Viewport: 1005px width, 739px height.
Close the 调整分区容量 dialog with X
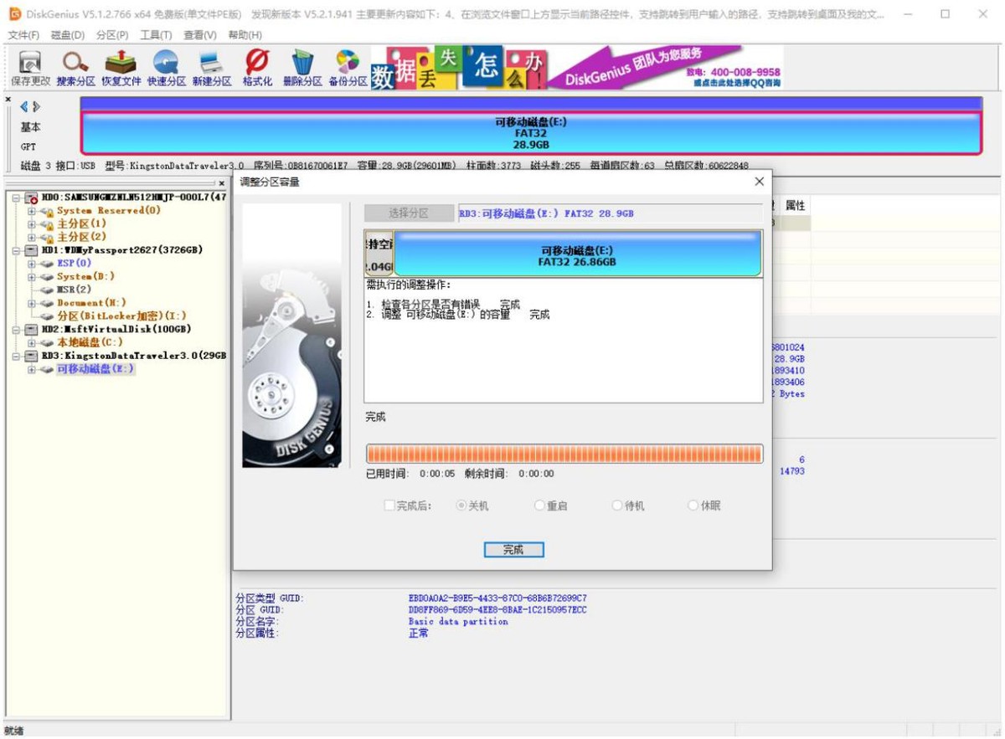pos(759,182)
